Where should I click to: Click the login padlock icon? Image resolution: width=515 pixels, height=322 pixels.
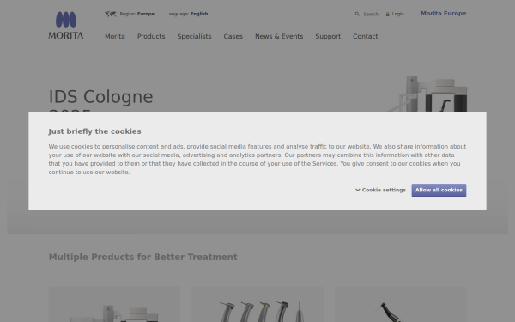(x=388, y=14)
